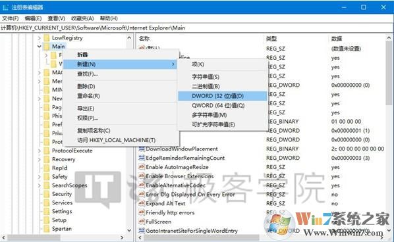Click the Safety folder icon
394x242 pixels.
(47, 176)
